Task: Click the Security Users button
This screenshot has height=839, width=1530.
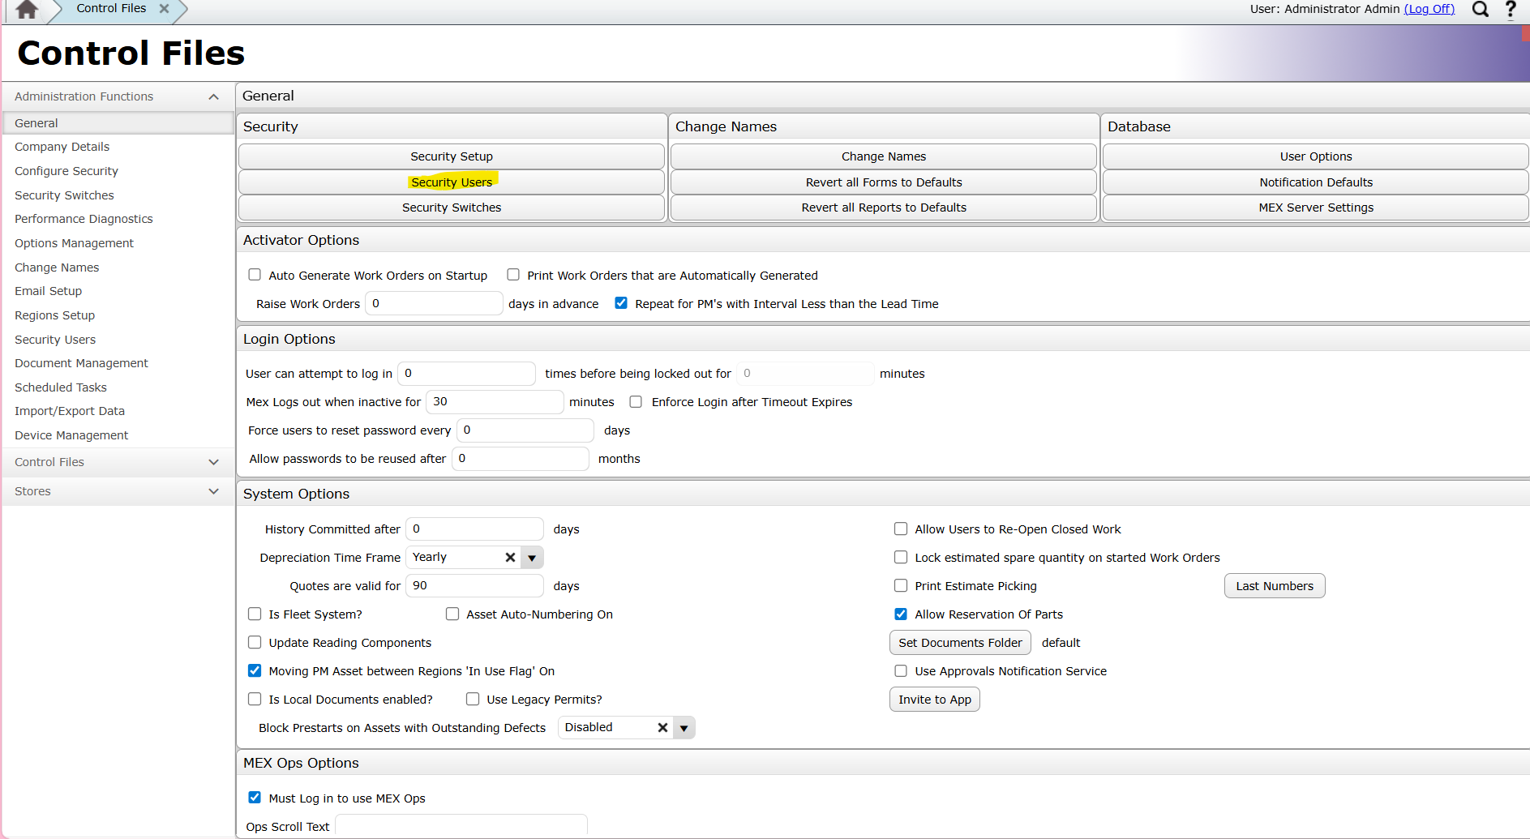Action: pyautogui.click(x=452, y=182)
